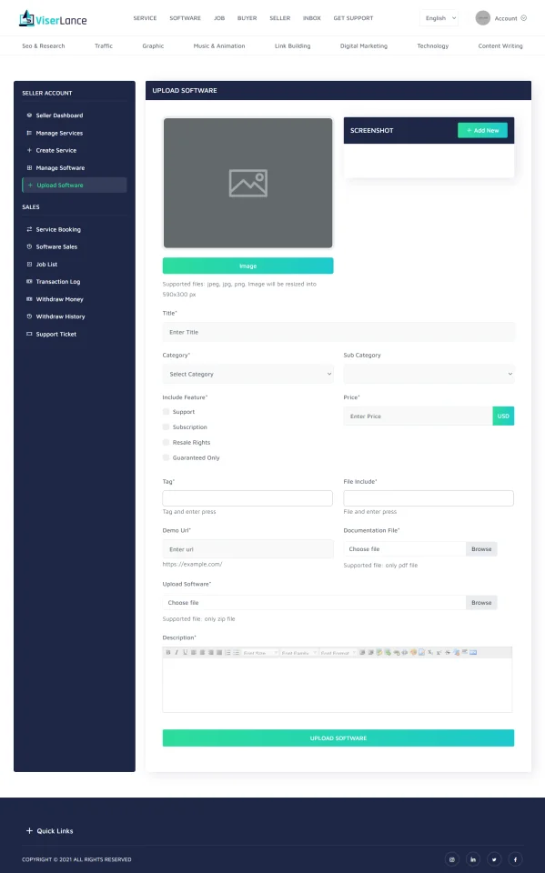This screenshot has width=545, height=873.
Task: Open the Instagram footer link
Action: click(x=452, y=859)
